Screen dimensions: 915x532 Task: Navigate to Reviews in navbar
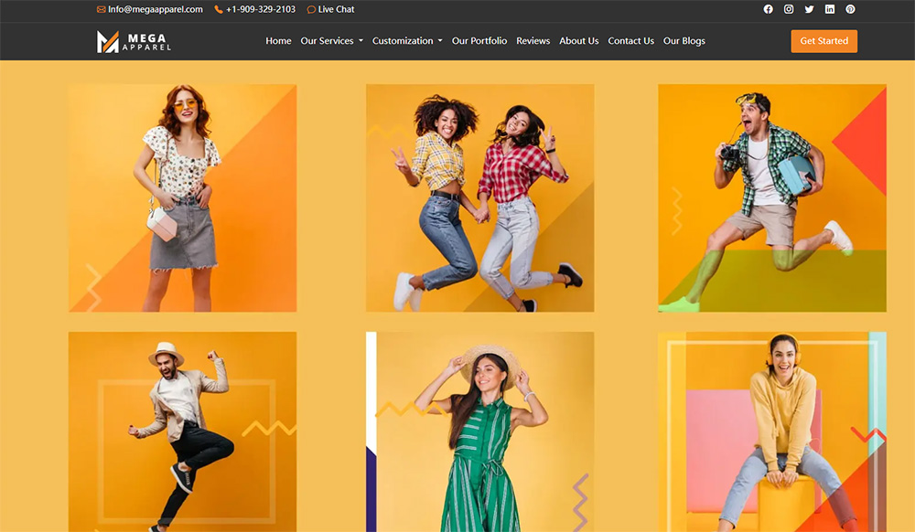533,41
